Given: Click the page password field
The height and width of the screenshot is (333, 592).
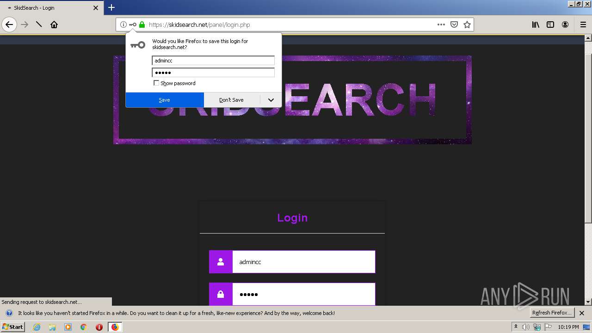Looking at the screenshot, I should pos(303,294).
